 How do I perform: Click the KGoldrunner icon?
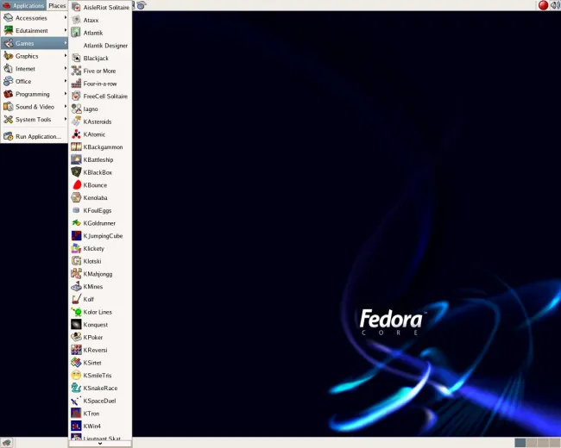[x=76, y=223]
